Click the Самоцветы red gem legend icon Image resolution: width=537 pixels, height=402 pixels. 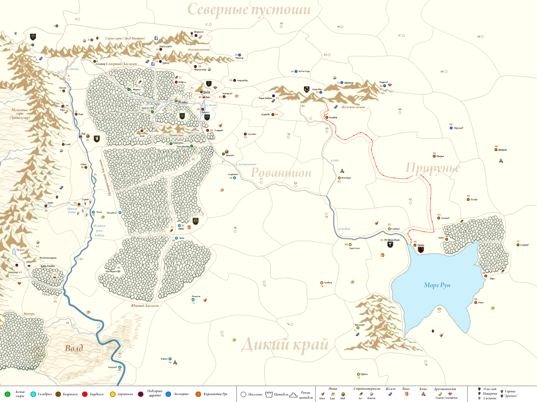pos(450,394)
